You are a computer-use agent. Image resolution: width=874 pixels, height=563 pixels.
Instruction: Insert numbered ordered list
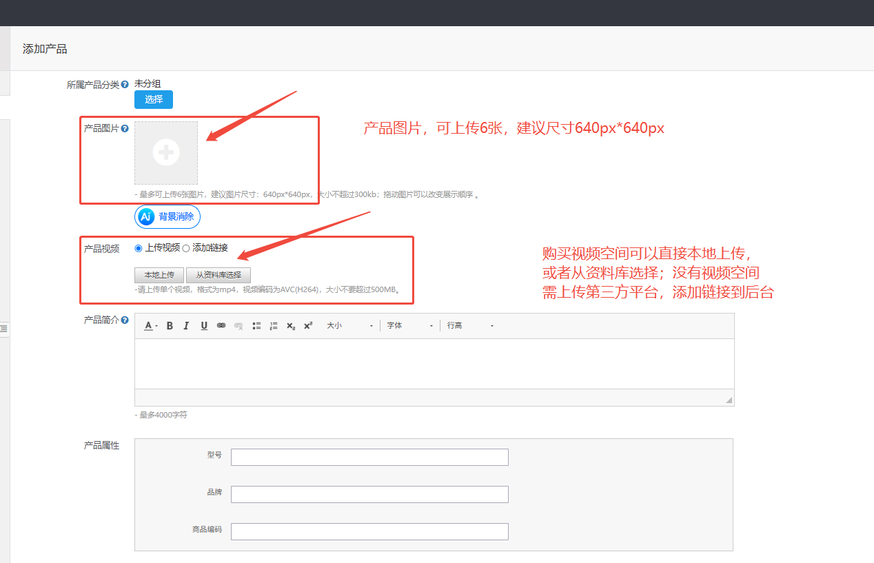tap(274, 326)
